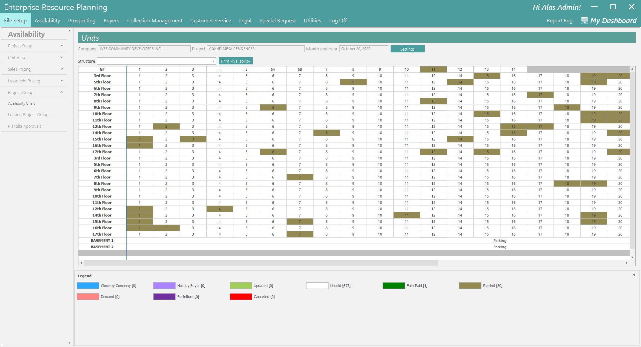641x347 pixels.
Task: Click the Hi Alas Admin greeting
Action: [557, 7]
